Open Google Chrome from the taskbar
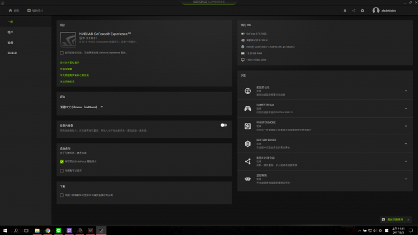Screen dimensions: 418x235 (x=48, y=231)
